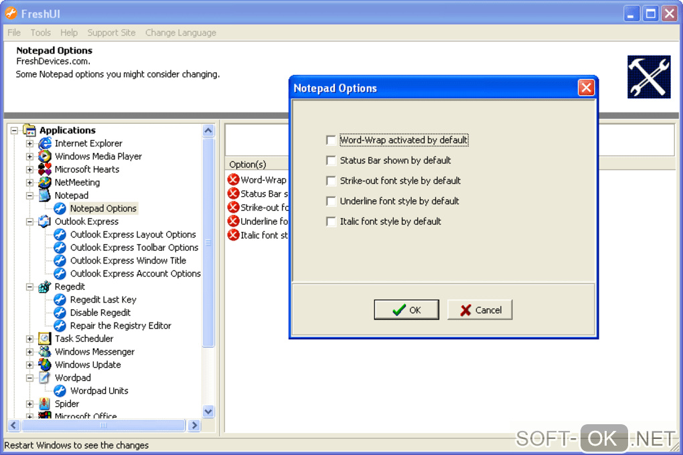Click horizontal scrollbar left arrow
This screenshot has width=683, height=455.
click(14, 426)
